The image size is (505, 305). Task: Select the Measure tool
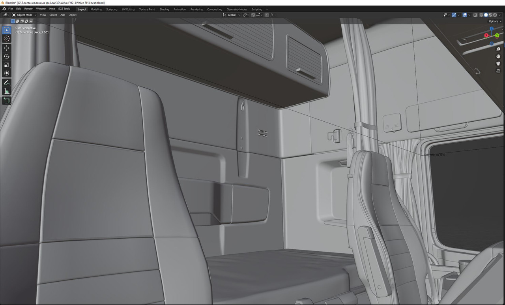coord(7,91)
